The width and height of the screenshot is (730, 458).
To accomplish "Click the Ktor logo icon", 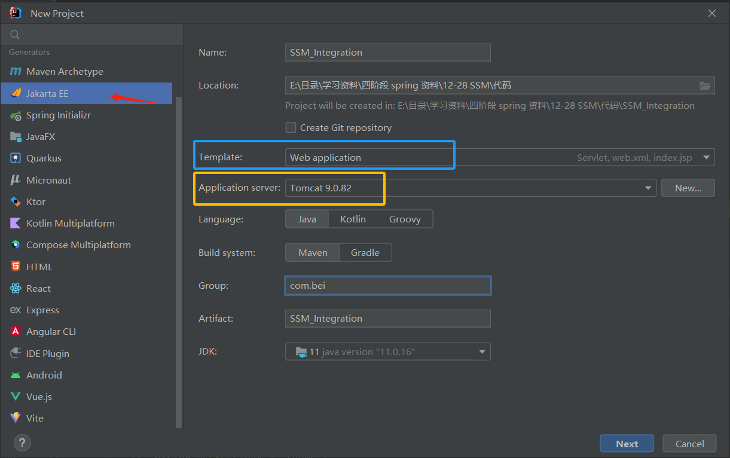I will point(16,202).
